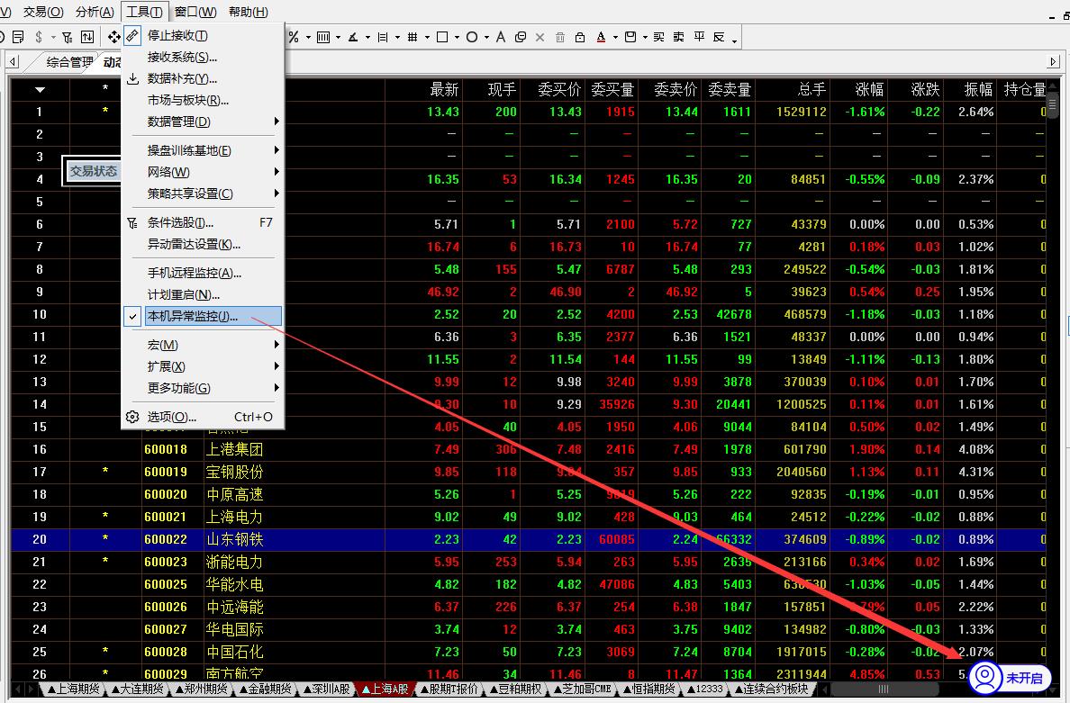Open the Window (窗口) menu
Screen dimensions: 1070x703
coord(195,12)
